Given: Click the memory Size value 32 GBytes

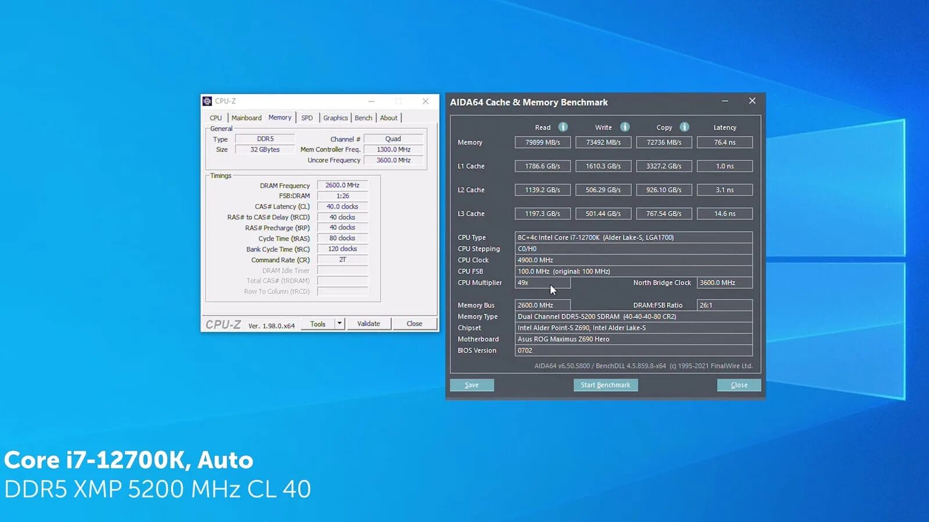Looking at the screenshot, I should [265, 150].
